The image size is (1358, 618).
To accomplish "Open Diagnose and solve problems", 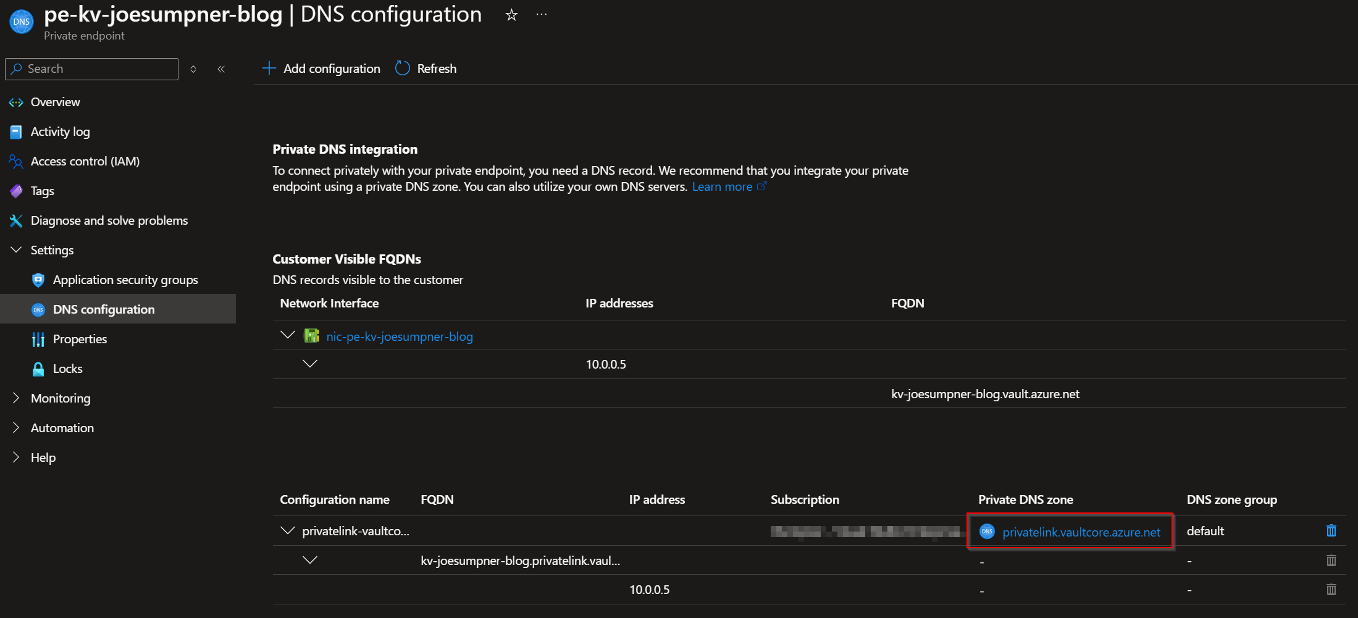I will point(109,221).
